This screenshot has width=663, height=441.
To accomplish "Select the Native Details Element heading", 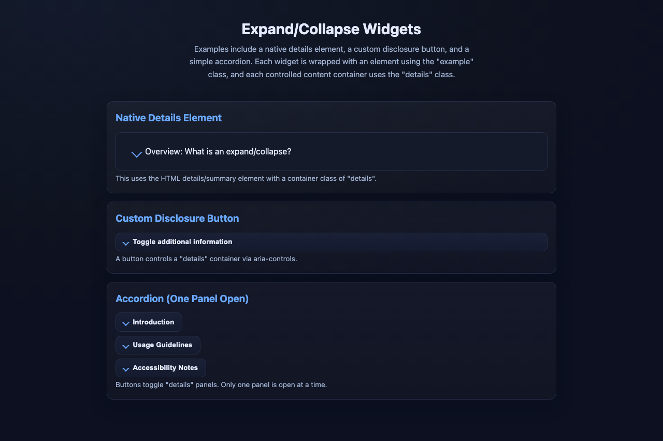I will 168,118.
